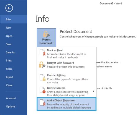
Task: Click 'Password-protect this document' description text
Action: click(x=66, y=67)
